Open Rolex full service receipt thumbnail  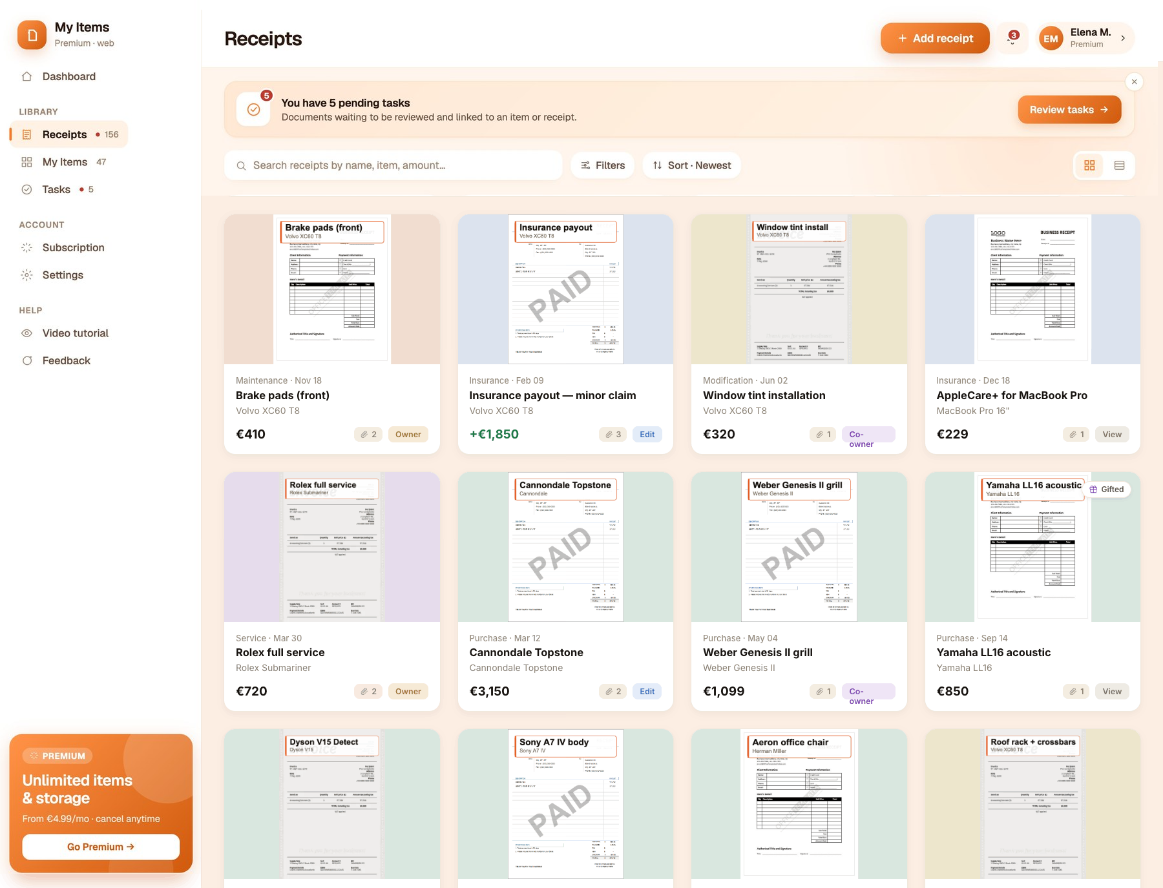[332, 547]
